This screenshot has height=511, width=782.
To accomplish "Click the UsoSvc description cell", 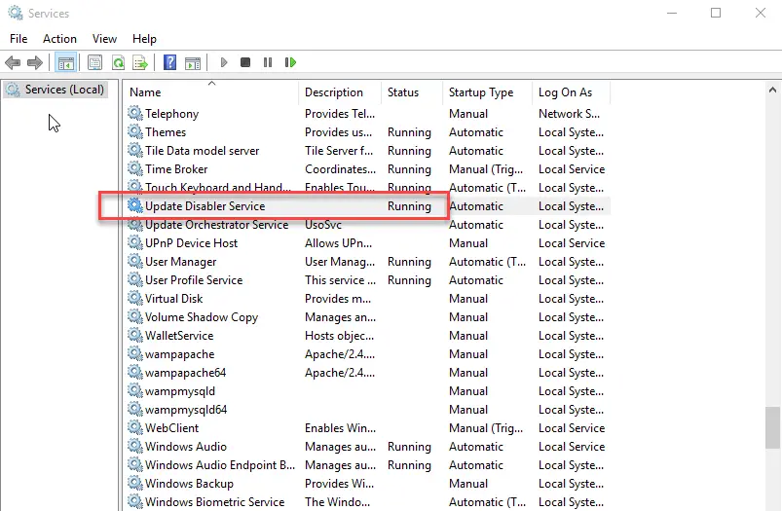I will pos(323,225).
